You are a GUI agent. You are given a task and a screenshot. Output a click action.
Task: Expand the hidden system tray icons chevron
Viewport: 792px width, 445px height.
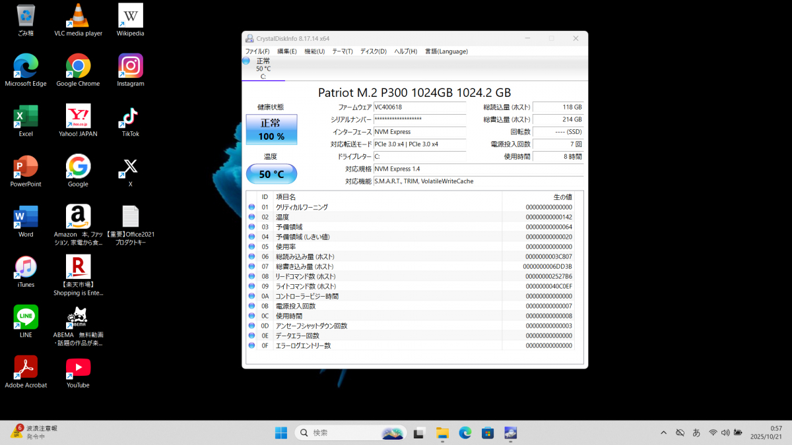663,432
